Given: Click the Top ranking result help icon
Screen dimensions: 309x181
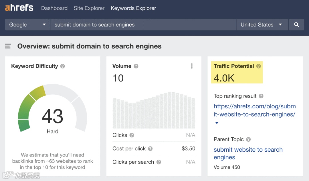Looking at the screenshot, I should click(x=261, y=96).
